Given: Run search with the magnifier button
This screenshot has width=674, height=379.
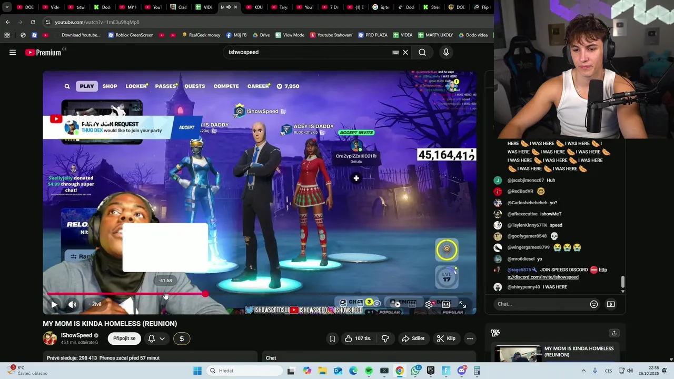Looking at the screenshot, I should pos(422,52).
